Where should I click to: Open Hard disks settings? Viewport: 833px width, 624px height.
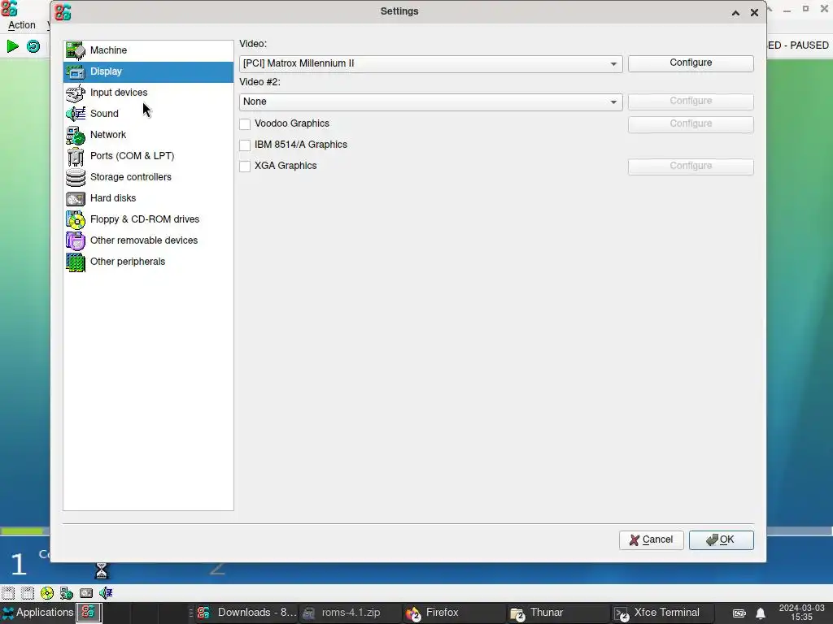pyautogui.click(x=148, y=198)
